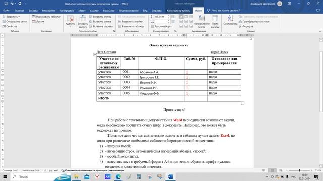Click distribute rows evenly icon
The width and height of the screenshot is (323, 181).
tap(173, 17)
